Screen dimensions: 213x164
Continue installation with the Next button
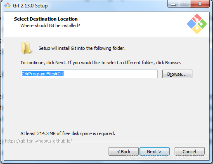pyautogui.click(x=154, y=152)
